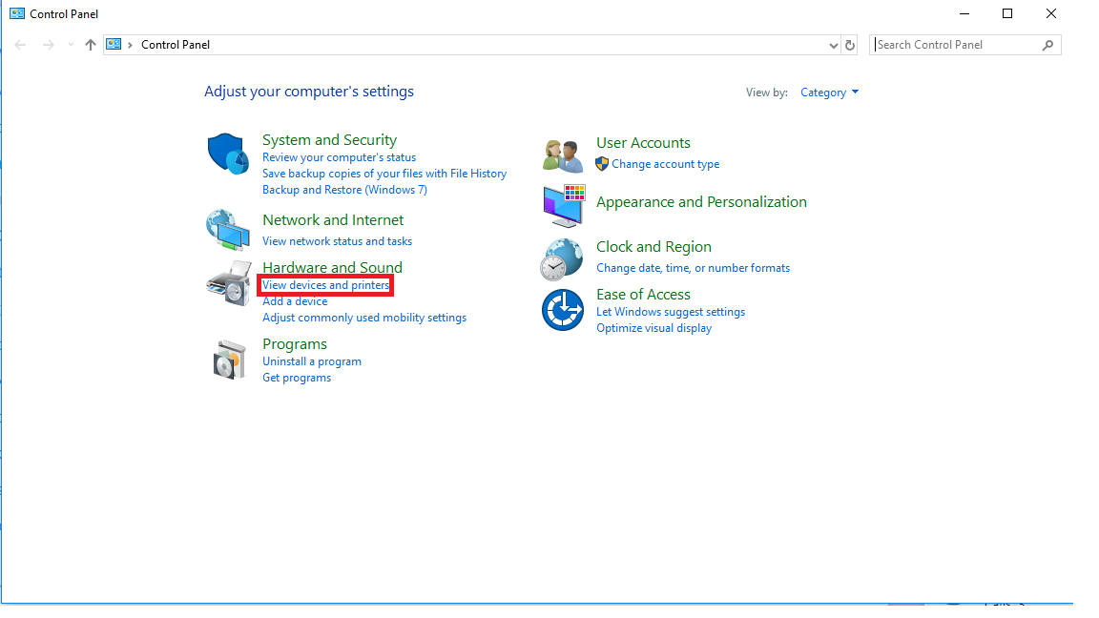This screenshot has height=618, width=1099.
Task: Open Appearance and Personalization category
Action: tap(701, 202)
